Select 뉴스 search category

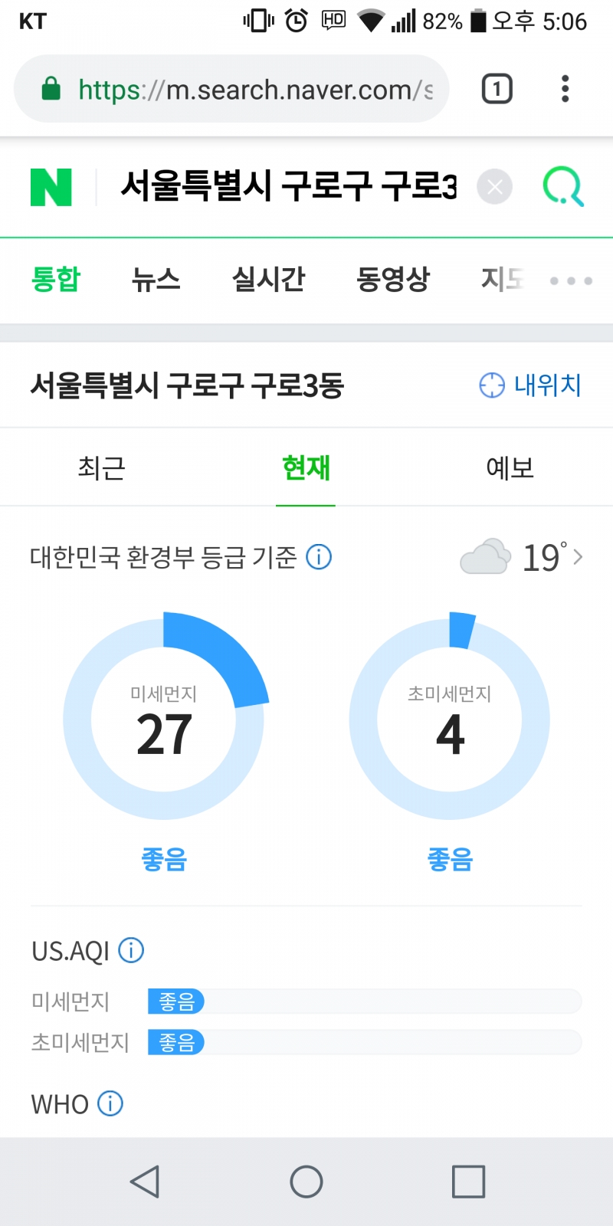[x=156, y=279]
